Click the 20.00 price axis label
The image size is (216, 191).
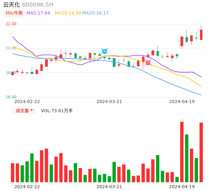[11, 48]
